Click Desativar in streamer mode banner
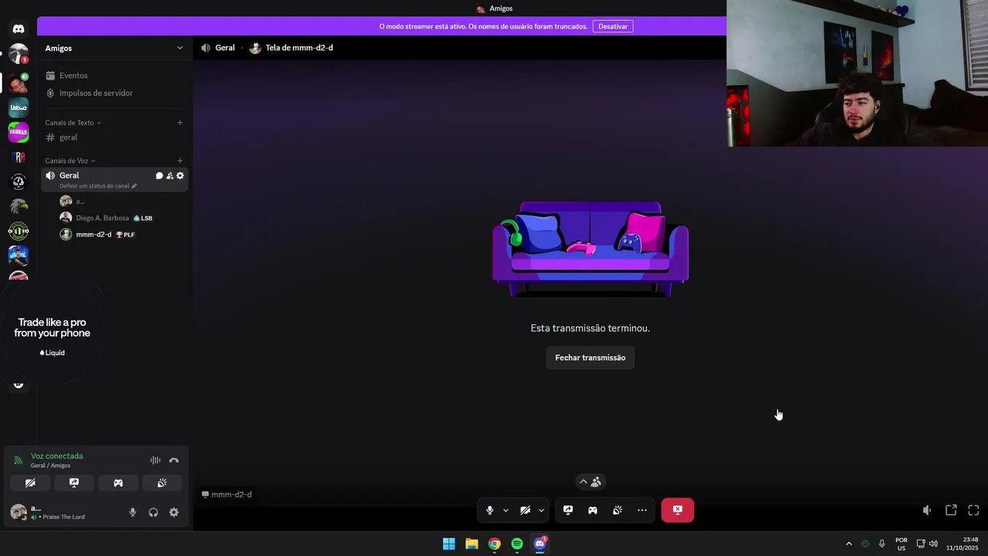 (x=613, y=26)
